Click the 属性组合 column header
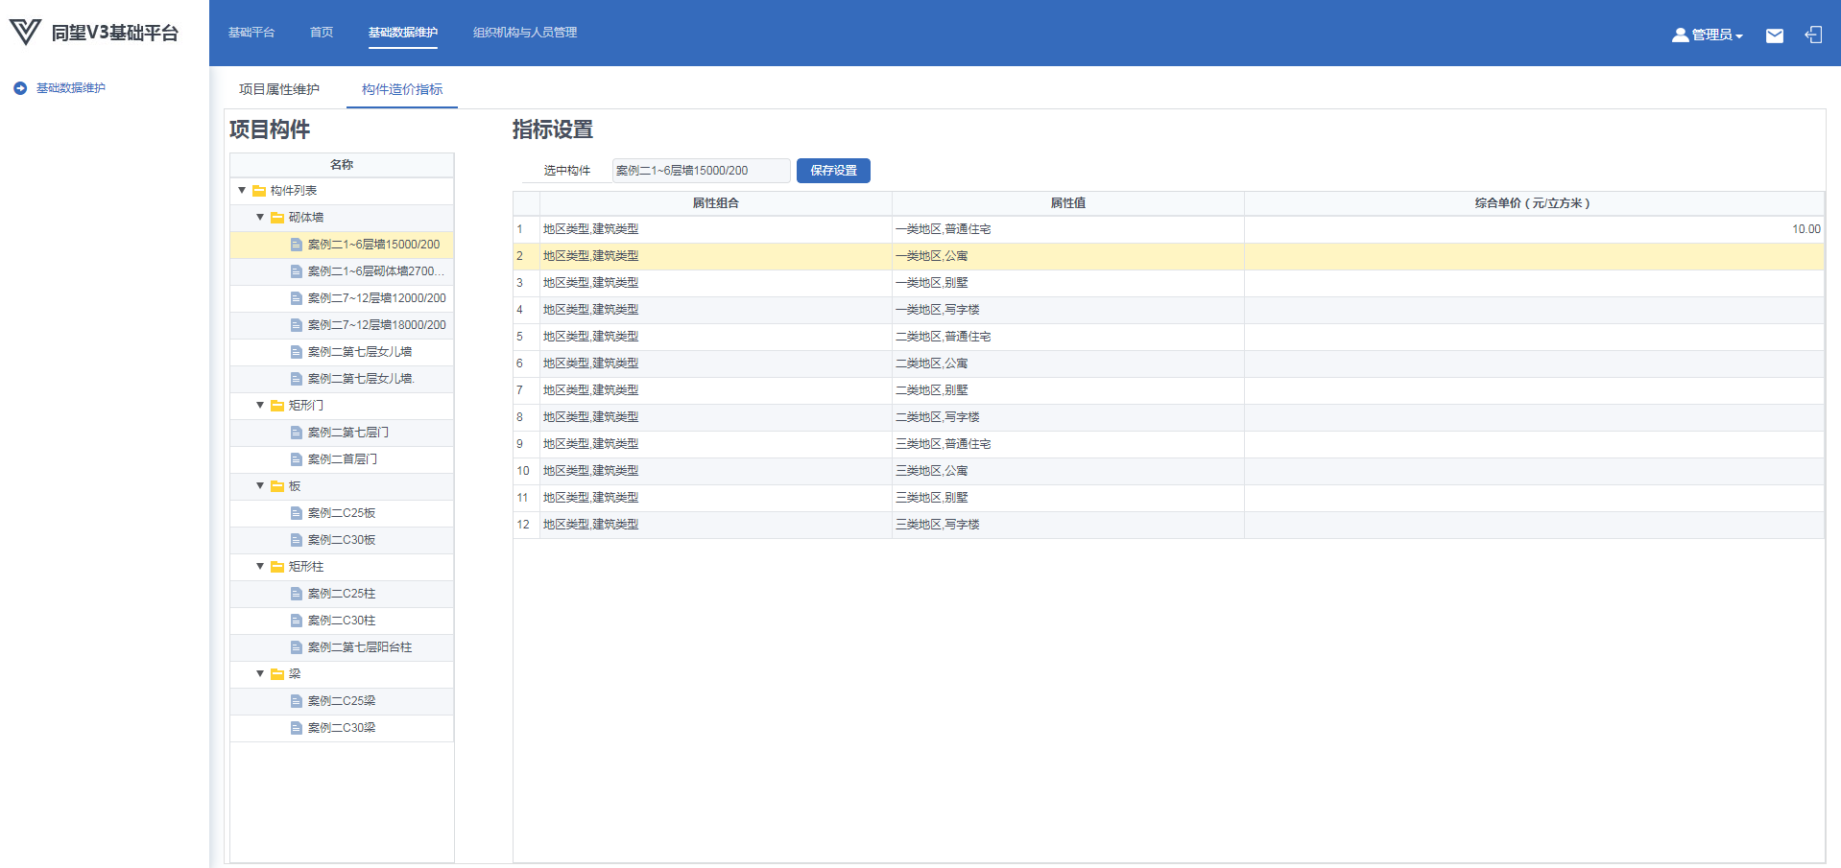 pyautogui.click(x=716, y=203)
